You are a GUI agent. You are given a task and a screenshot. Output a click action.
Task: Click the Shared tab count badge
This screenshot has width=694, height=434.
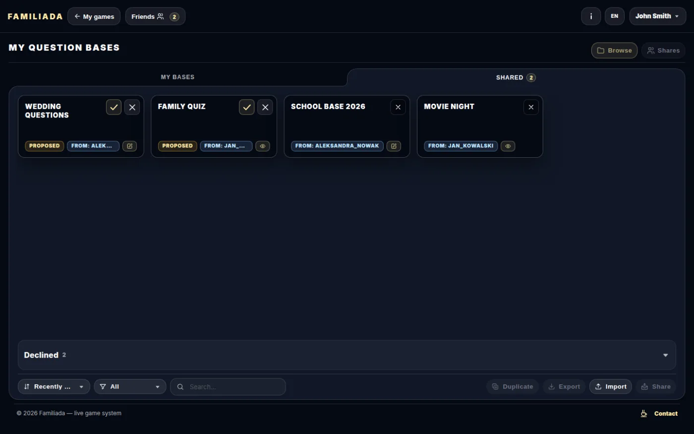click(x=531, y=77)
